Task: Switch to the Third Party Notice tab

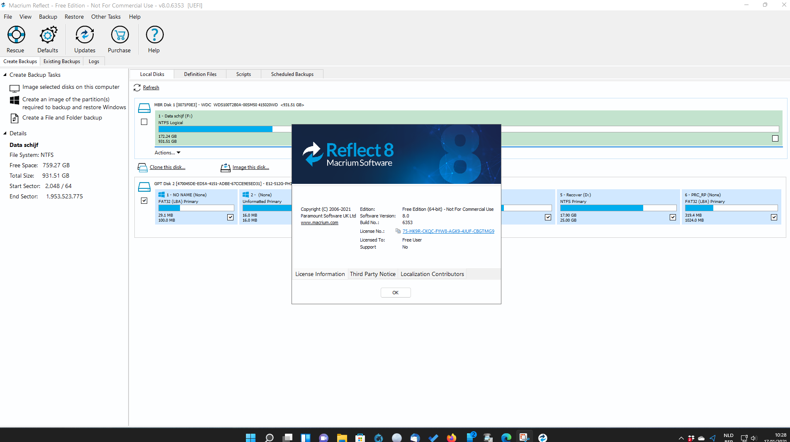Action: (372, 274)
